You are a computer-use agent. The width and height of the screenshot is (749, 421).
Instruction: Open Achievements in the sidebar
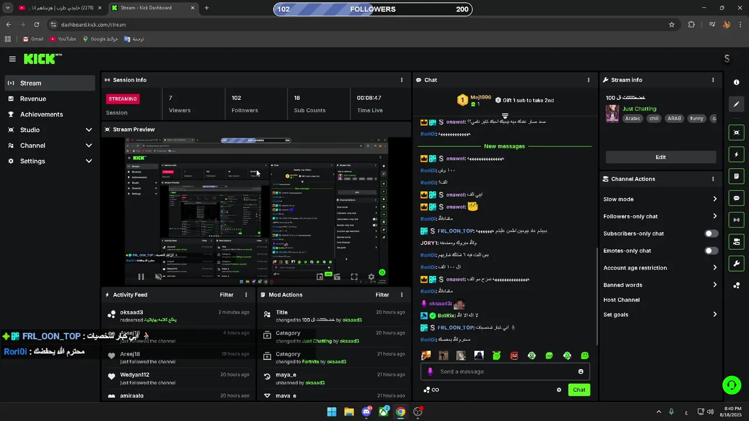coord(50,115)
